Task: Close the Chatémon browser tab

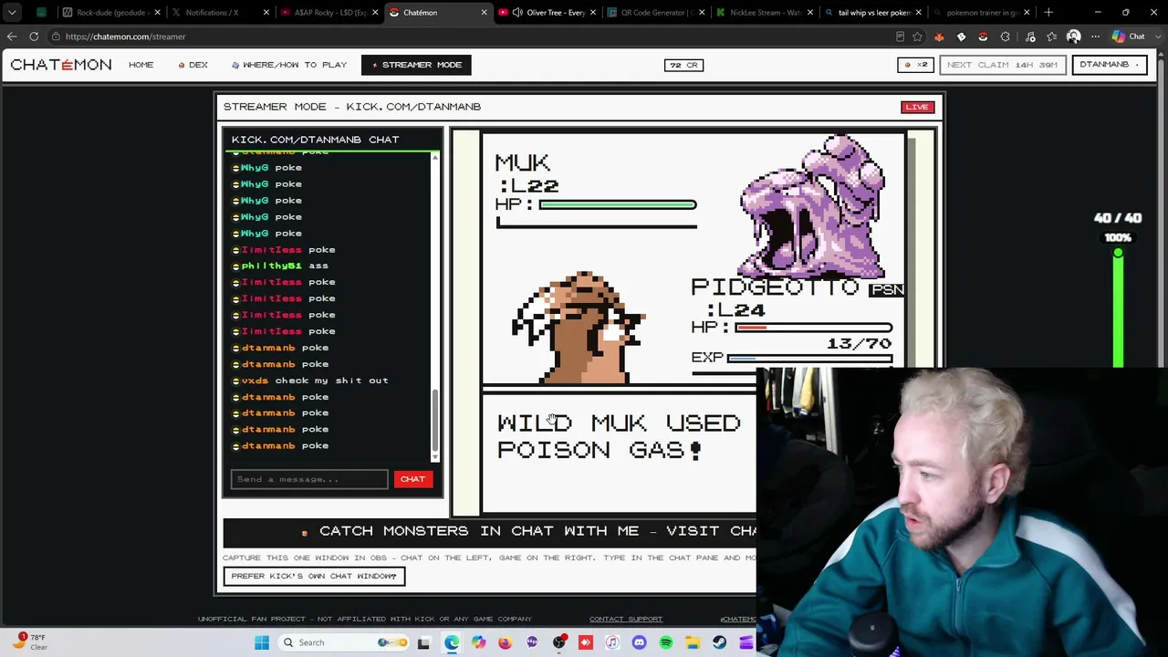Action: (484, 13)
